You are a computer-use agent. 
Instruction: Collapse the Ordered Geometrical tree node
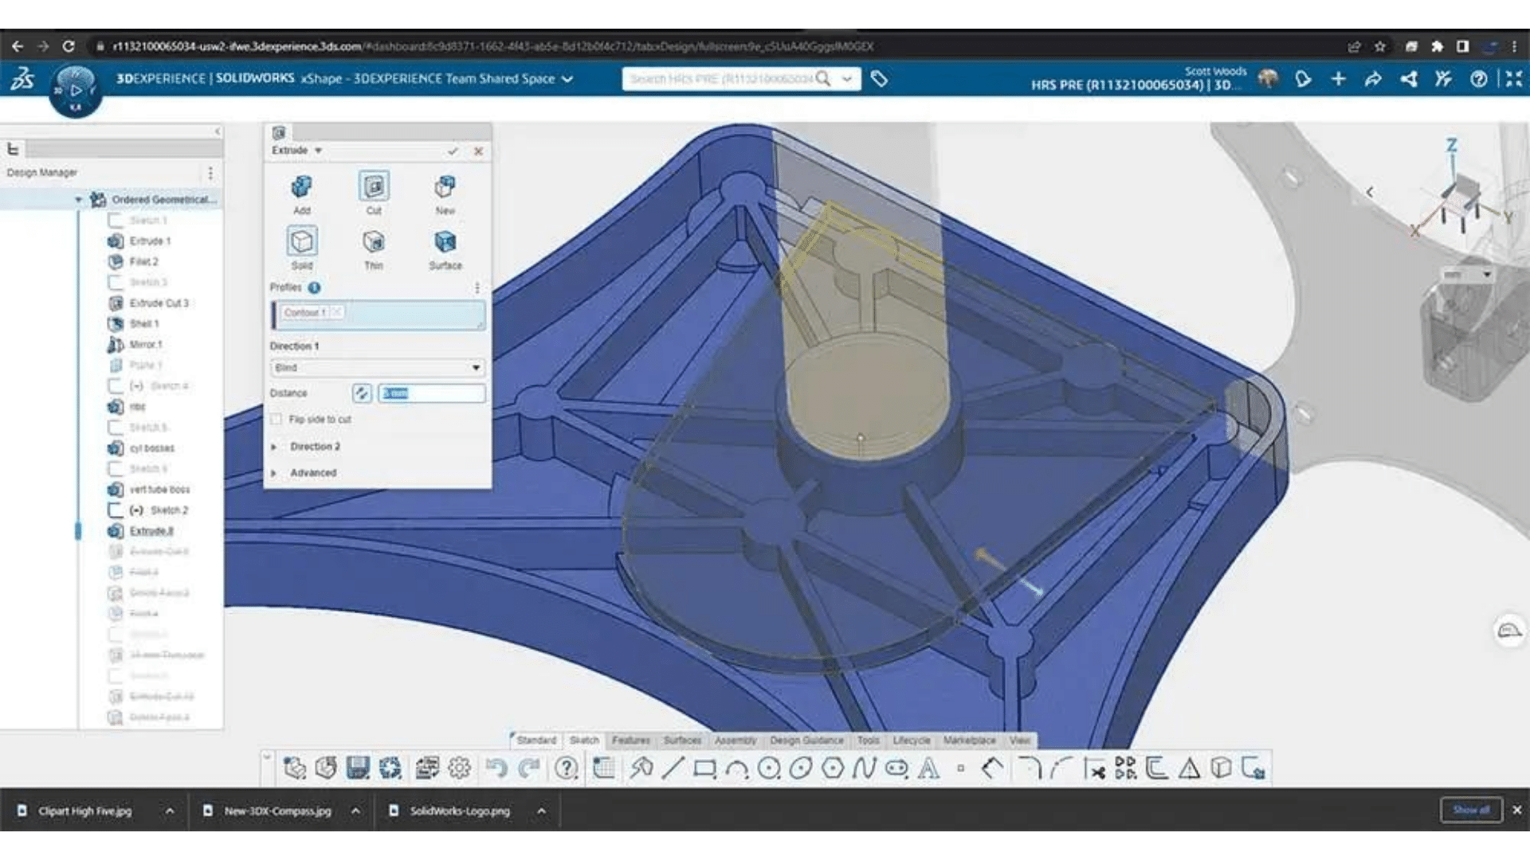coord(78,200)
